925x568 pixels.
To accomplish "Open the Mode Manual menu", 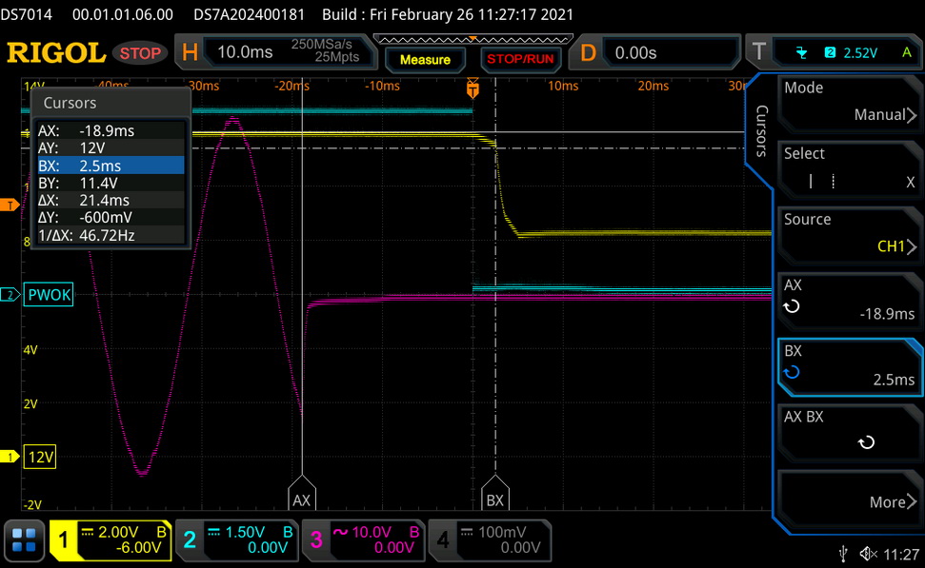I will (850, 104).
